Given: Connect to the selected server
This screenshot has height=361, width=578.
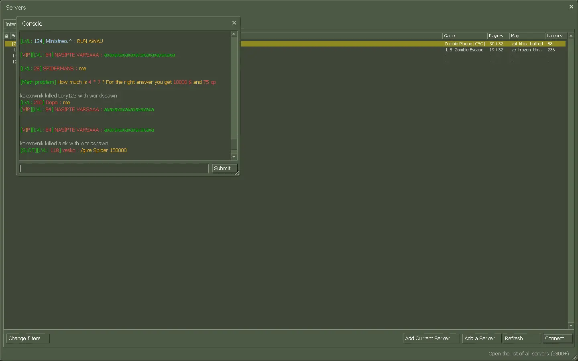Looking at the screenshot, I should 558,339.
